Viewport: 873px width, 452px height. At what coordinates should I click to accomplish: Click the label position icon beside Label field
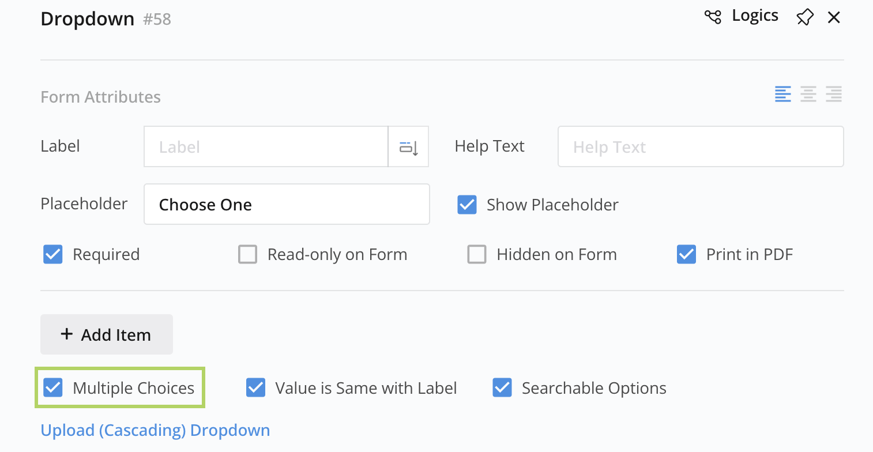pos(408,147)
